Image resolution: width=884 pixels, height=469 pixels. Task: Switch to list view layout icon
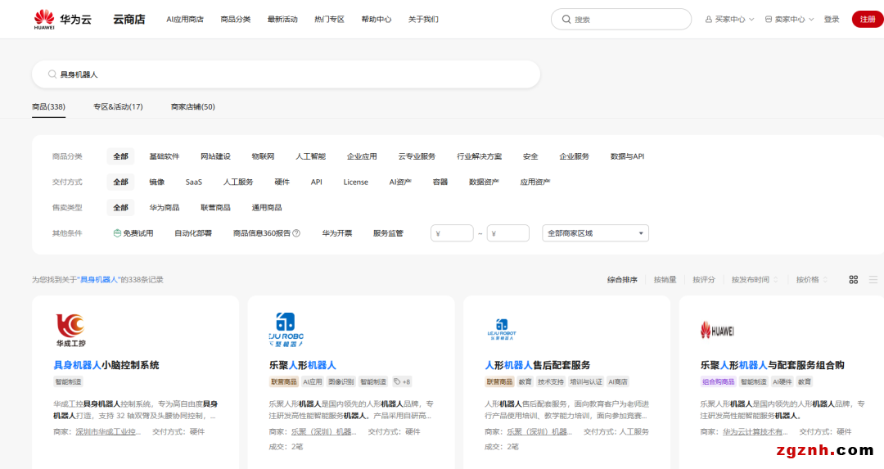pos(873,279)
